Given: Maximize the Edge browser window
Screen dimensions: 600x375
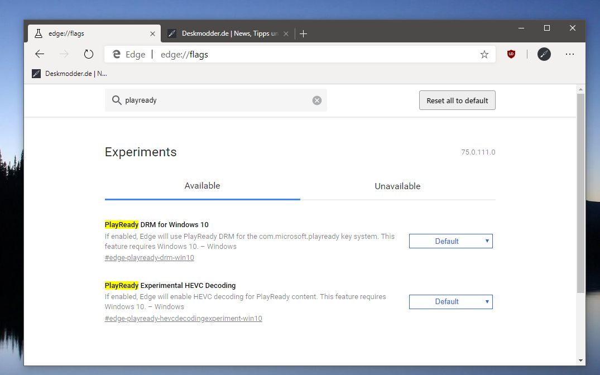Looking at the screenshot, I should point(547,28).
